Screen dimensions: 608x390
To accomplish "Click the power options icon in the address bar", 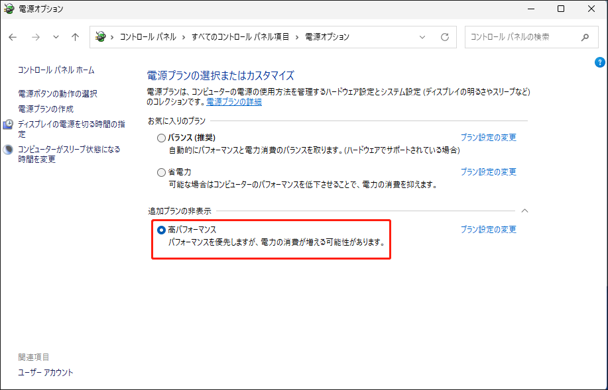I will click(101, 37).
